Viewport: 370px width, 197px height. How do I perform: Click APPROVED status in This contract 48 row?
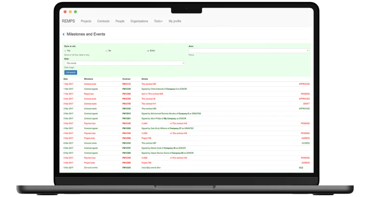pyautogui.click(x=304, y=99)
